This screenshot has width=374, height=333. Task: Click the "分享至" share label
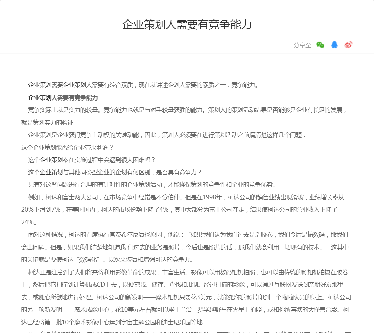coord(302,45)
